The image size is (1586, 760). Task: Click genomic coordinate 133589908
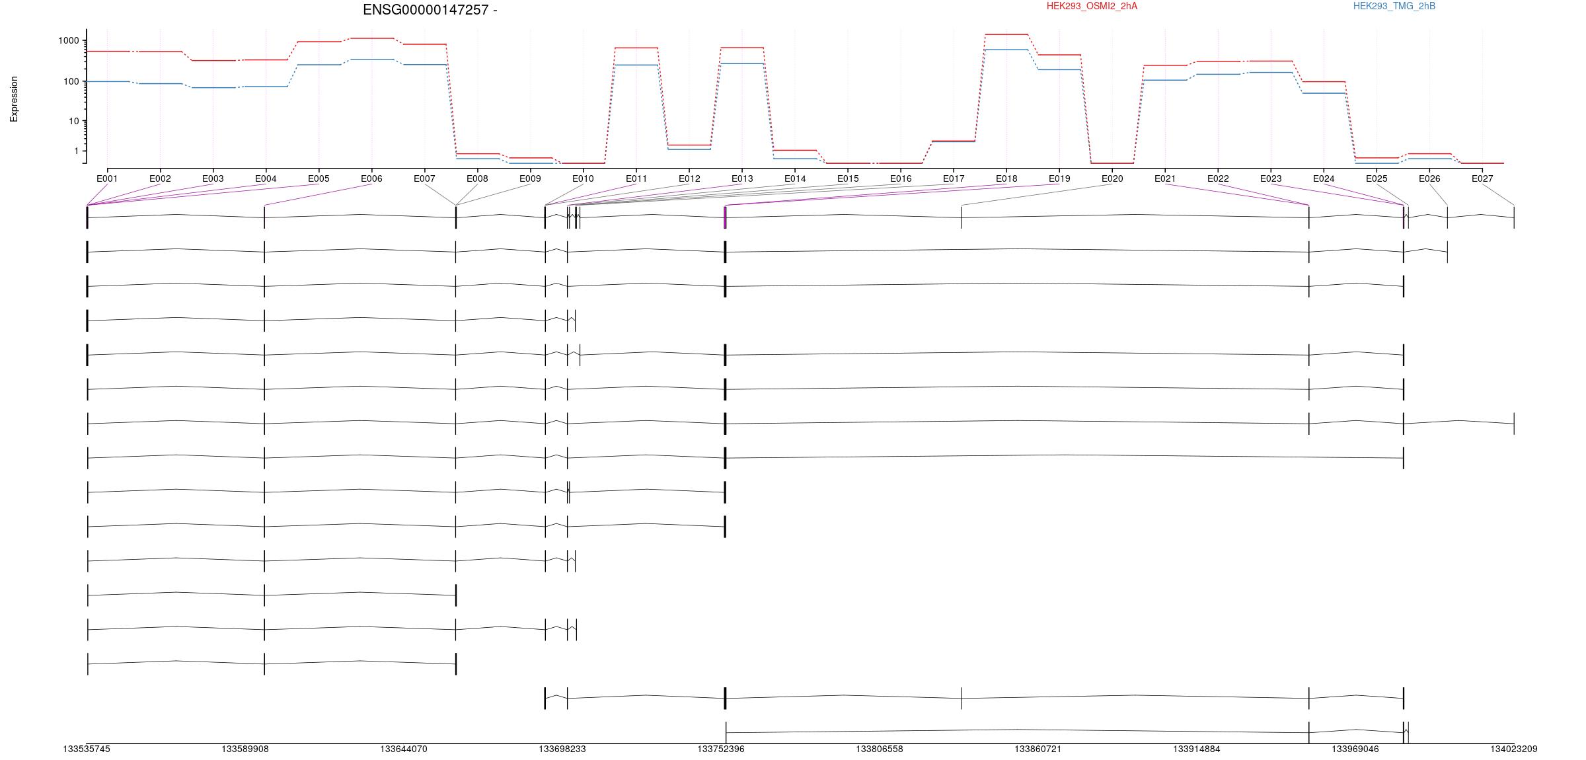[245, 749]
